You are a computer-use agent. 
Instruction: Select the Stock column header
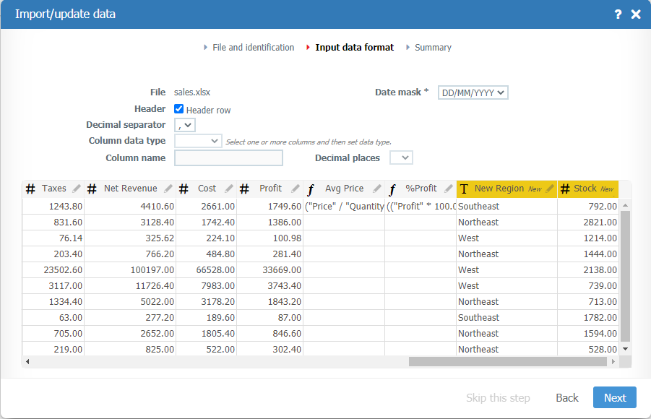pyautogui.click(x=585, y=189)
